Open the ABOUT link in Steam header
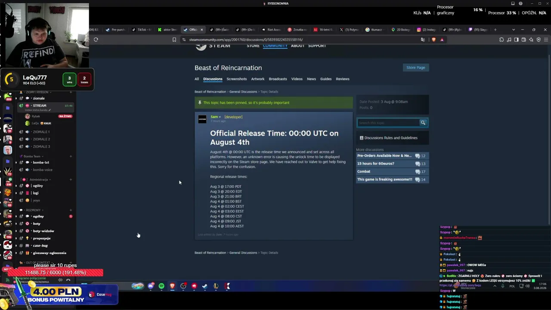This screenshot has height=310, width=551. point(297,46)
